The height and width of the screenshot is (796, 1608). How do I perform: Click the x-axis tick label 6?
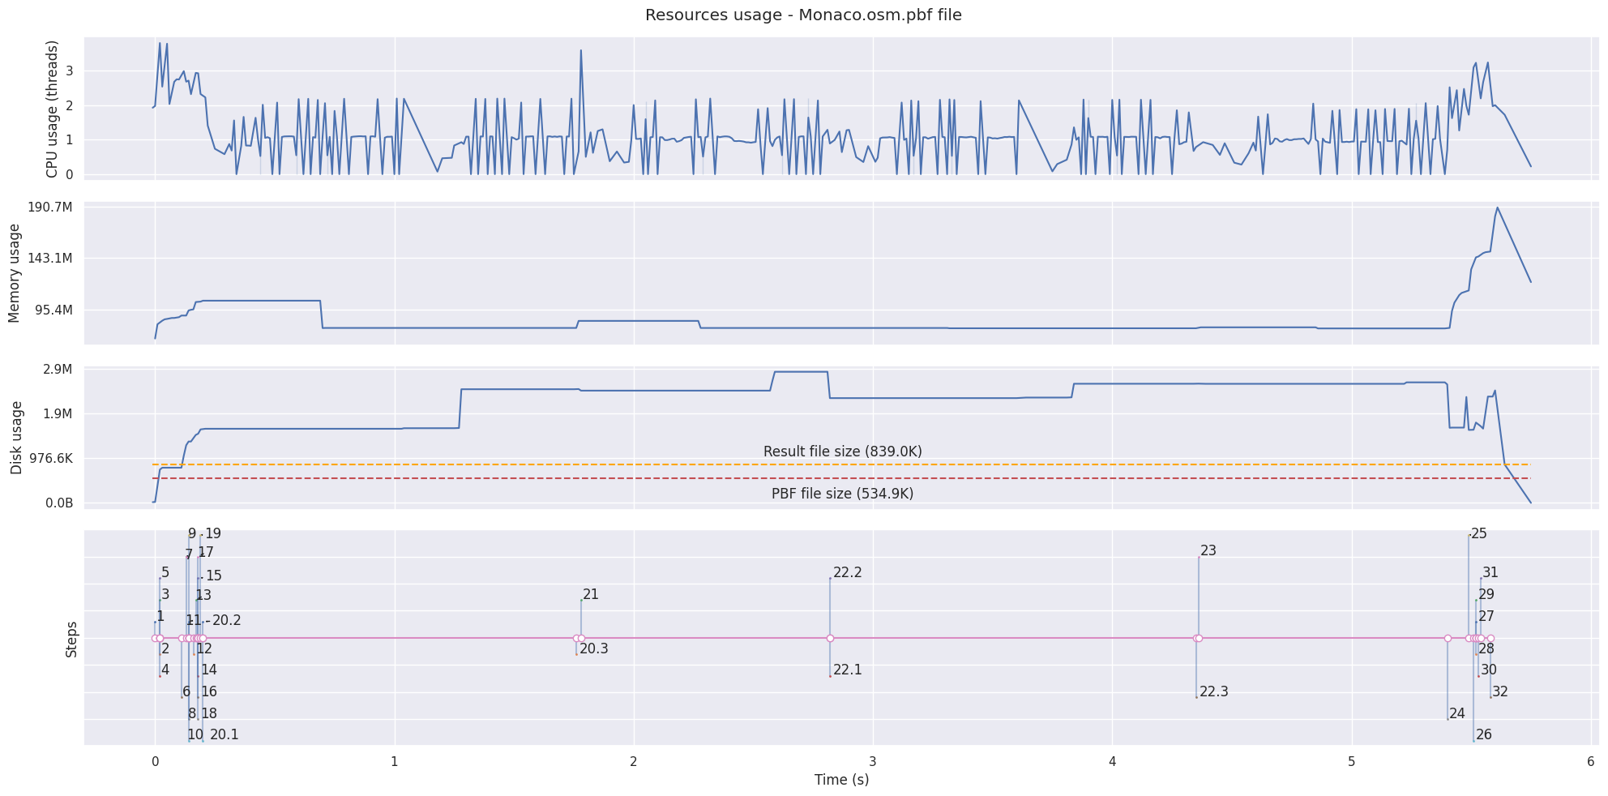1591,762
